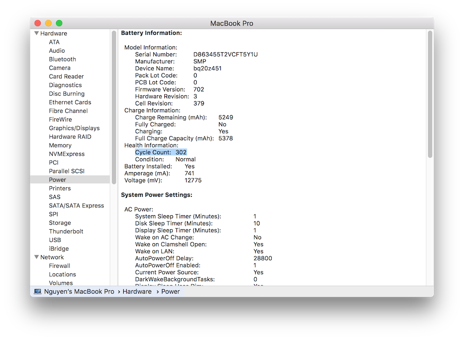Select Thunderbolt in the sidebar
Image resolution: width=464 pixels, height=340 pixels.
coord(66,231)
